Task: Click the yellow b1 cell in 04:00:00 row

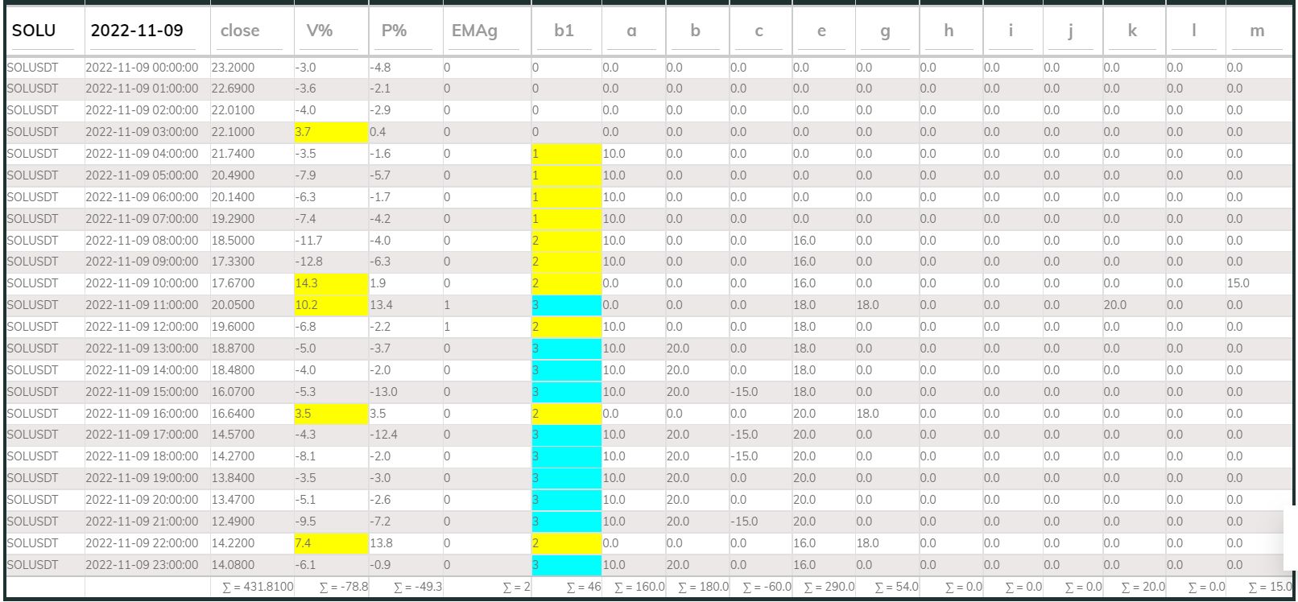Action: tap(566, 154)
